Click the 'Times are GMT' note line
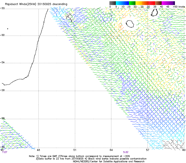 (79, 156)
